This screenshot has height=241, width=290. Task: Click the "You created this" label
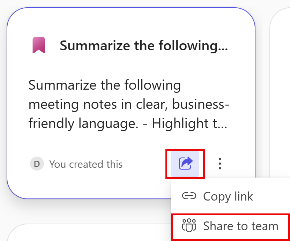[86, 164]
